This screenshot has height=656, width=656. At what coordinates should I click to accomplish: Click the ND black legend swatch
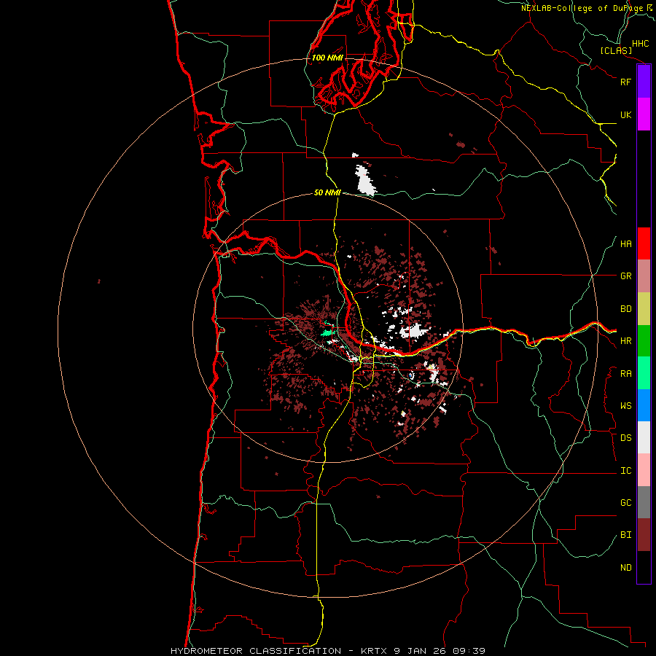click(x=644, y=567)
